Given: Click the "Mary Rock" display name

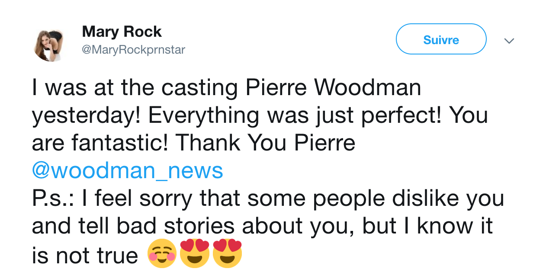Looking at the screenshot, I should coord(122,32).
